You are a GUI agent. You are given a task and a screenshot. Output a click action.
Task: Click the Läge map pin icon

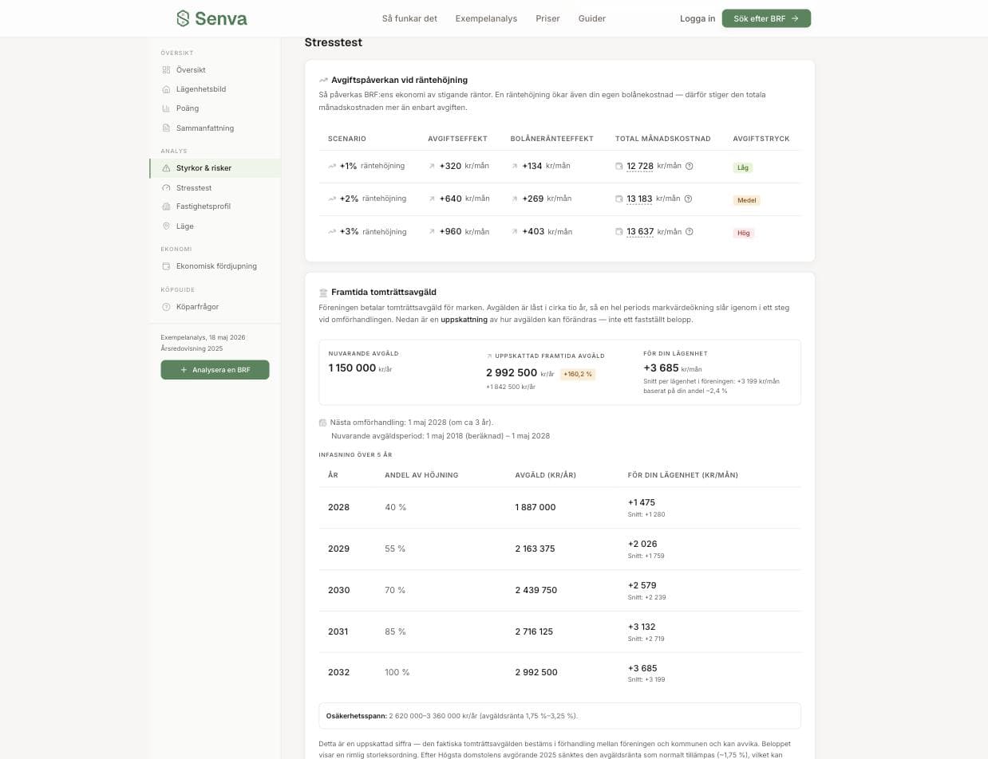166,226
